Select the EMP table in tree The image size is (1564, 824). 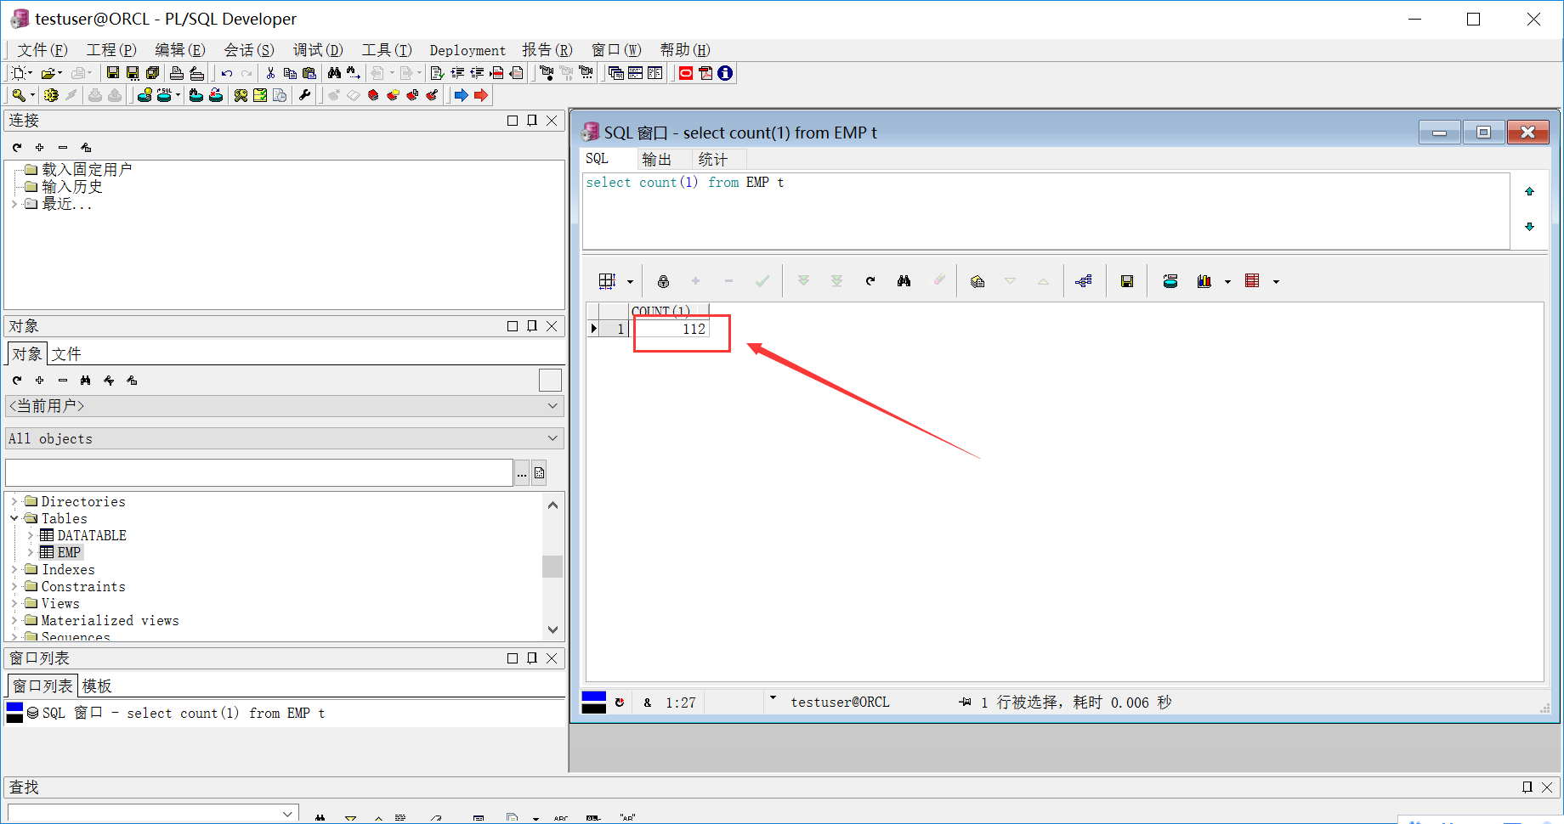click(x=69, y=552)
